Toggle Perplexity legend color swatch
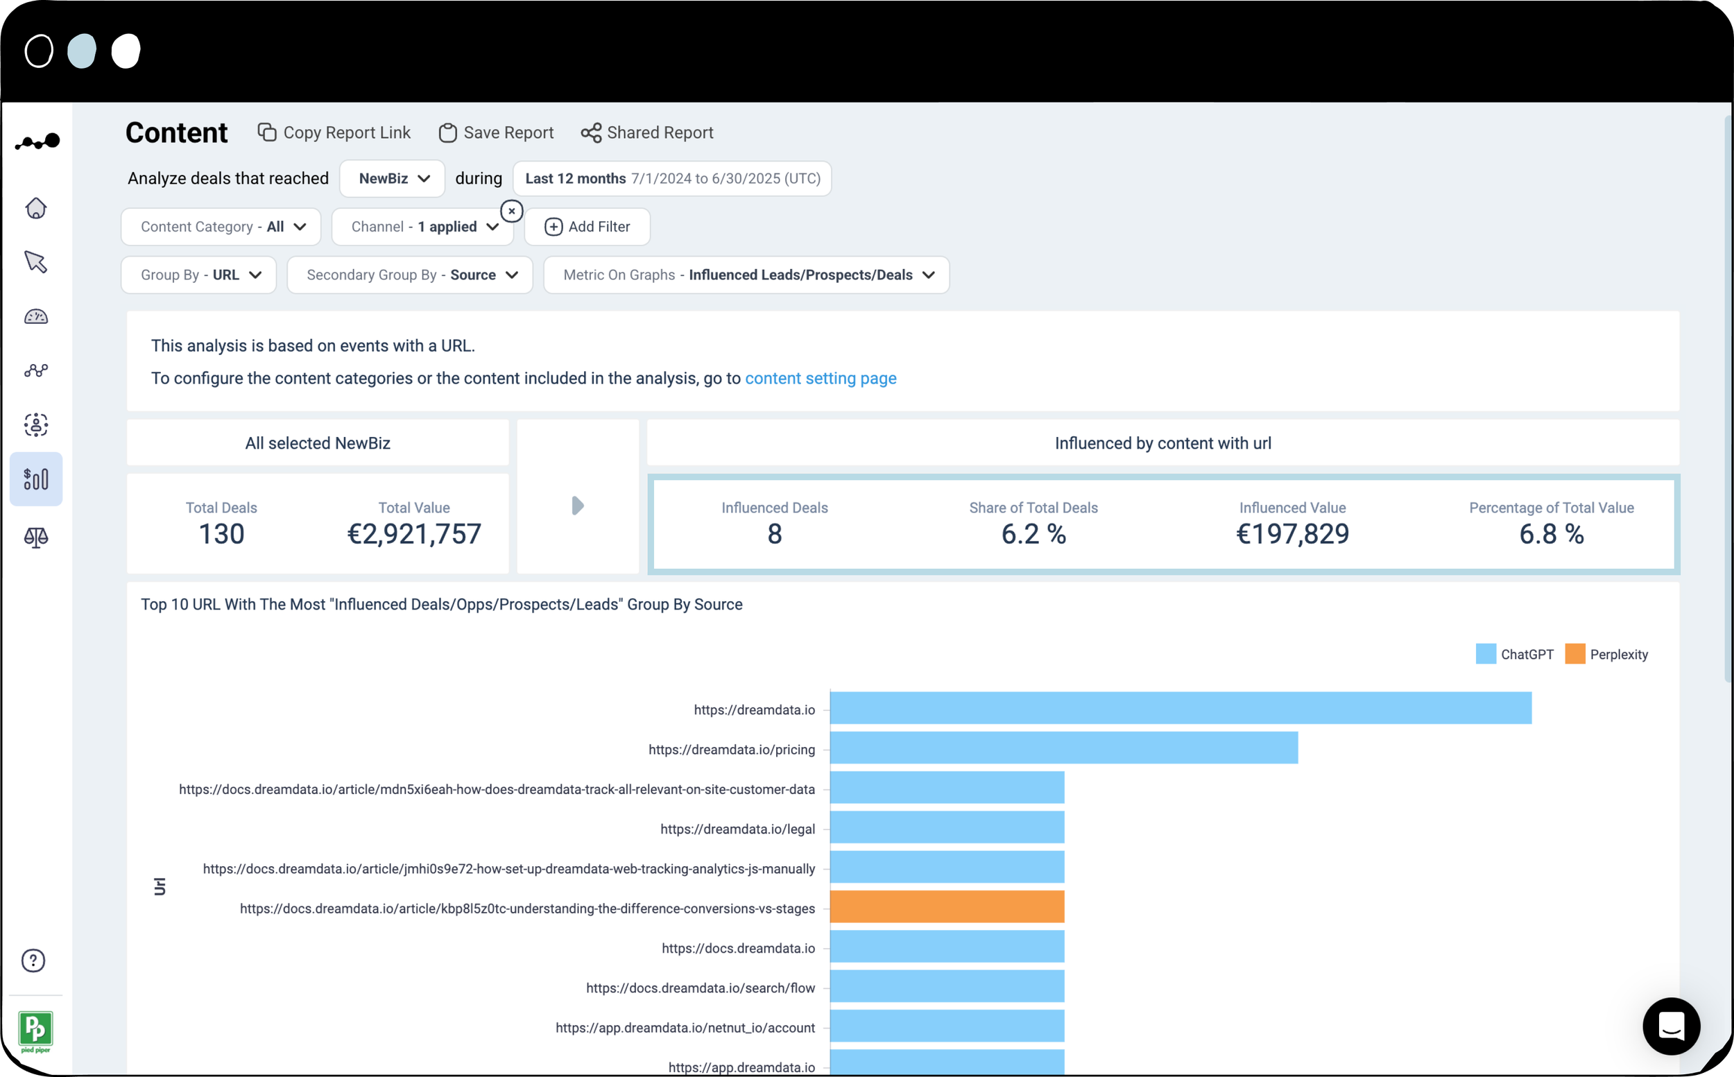 pos(1574,654)
